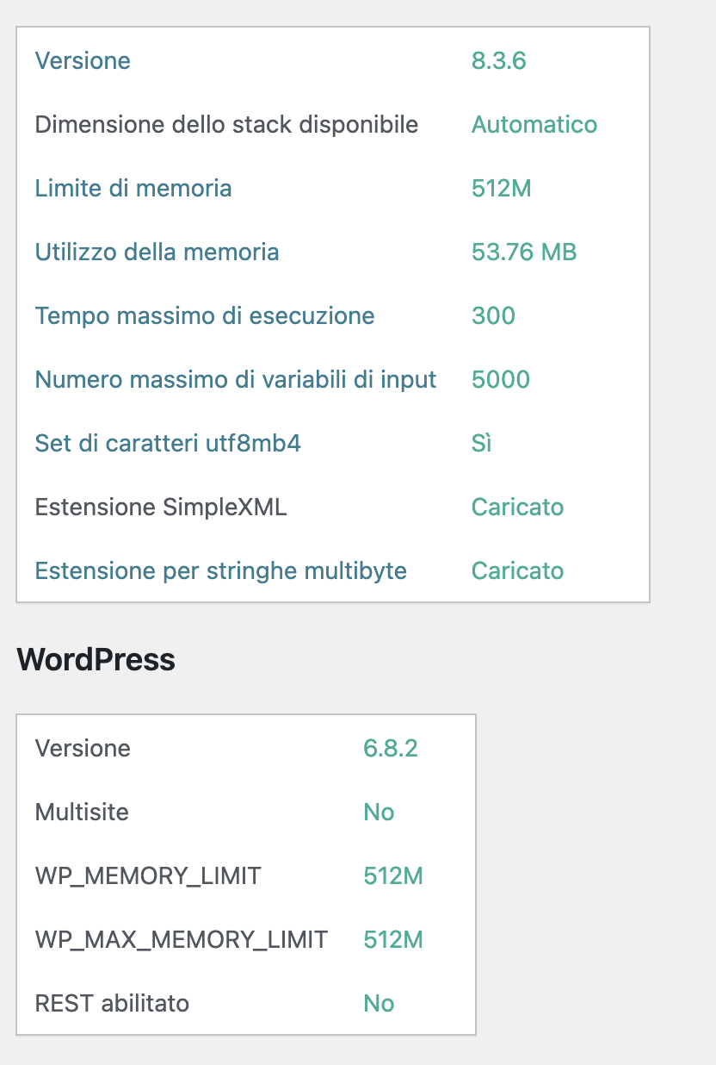
Task: Click Utilizzo della memoria label
Action: click(157, 252)
